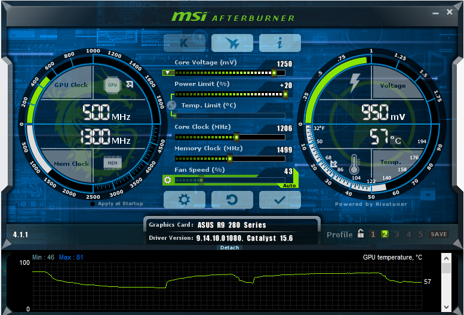464x315 pixels.
Task: Open the information i button
Action: (x=280, y=43)
